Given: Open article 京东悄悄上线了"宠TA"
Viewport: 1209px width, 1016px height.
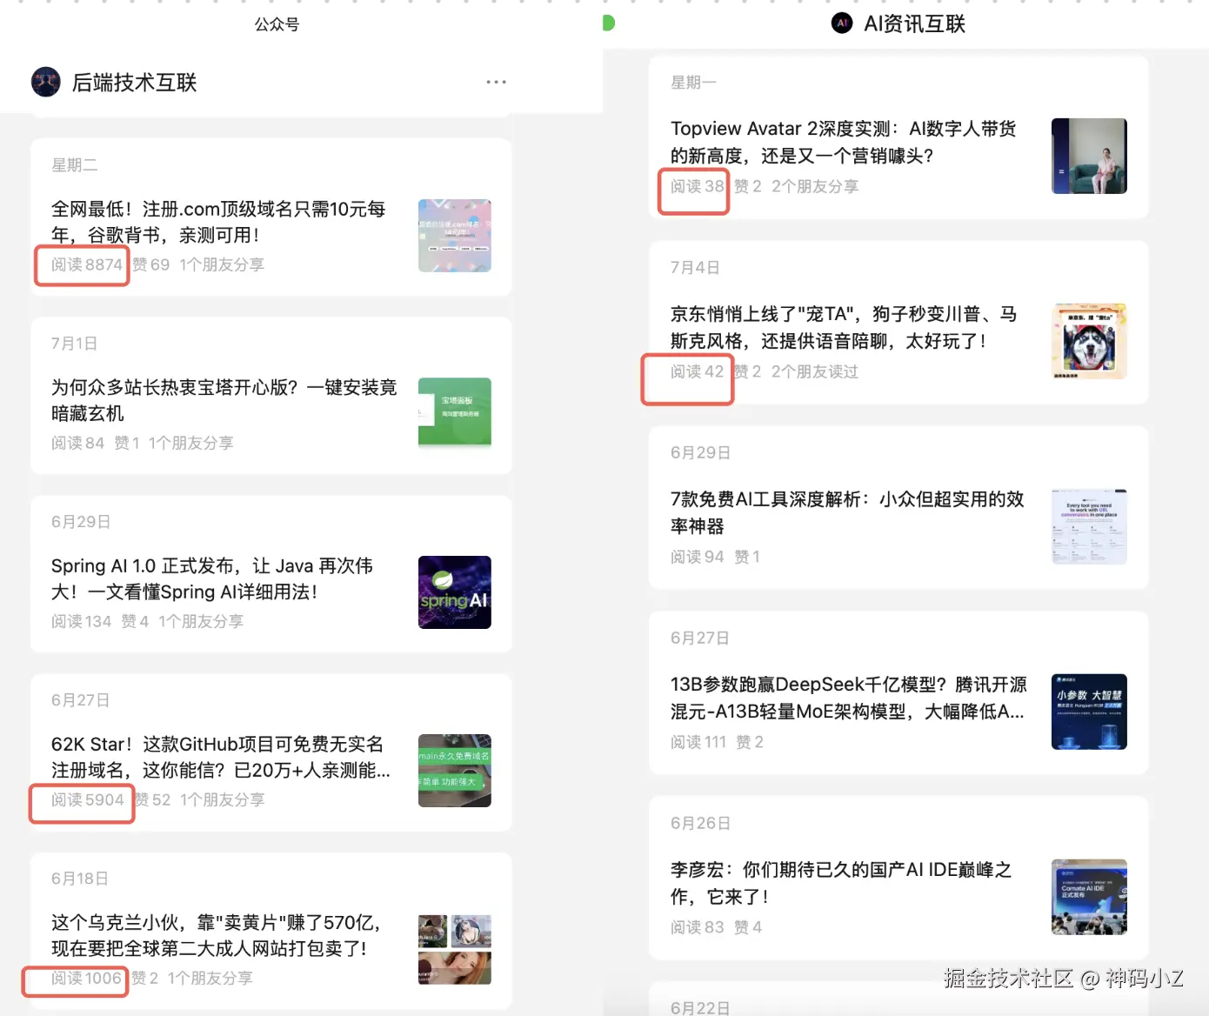Looking at the screenshot, I should 844,327.
